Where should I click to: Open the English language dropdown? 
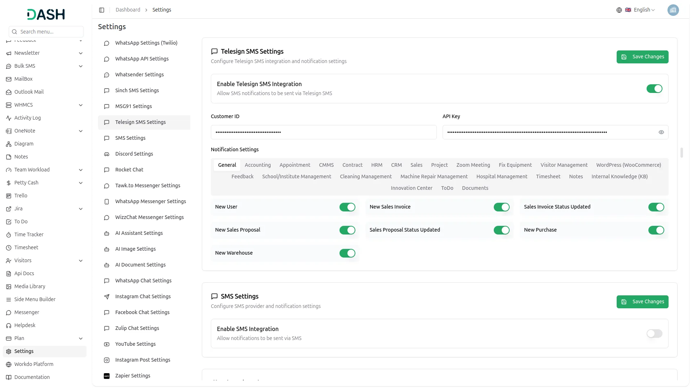pyautogui.click(x=640, y=10)
